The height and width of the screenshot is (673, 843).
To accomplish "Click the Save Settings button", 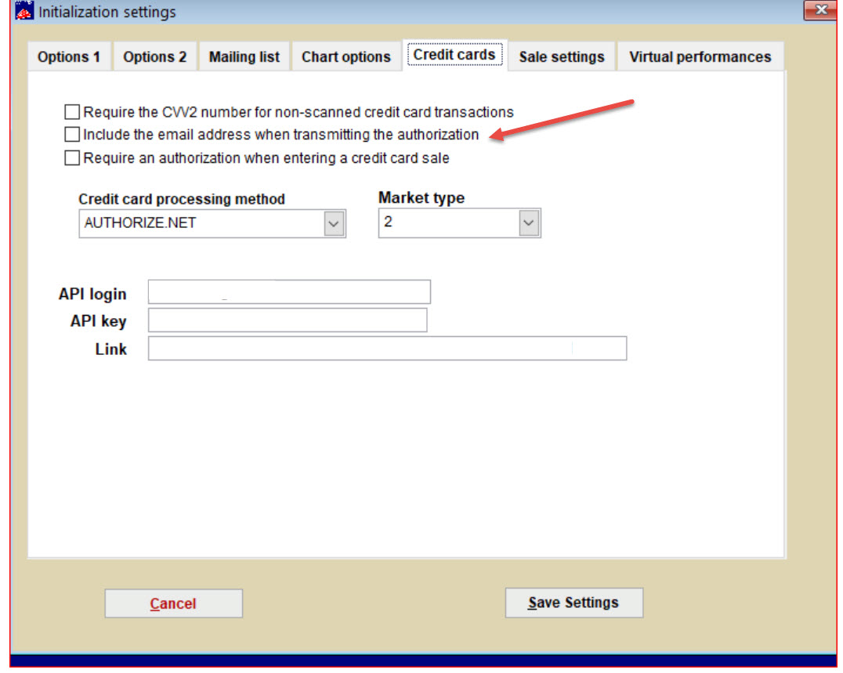I will coord(573,602).
